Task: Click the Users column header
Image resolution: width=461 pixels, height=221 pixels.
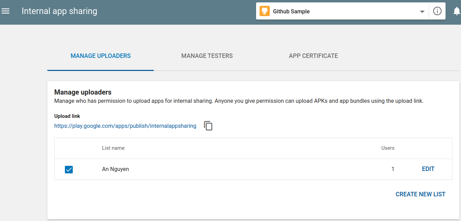Action: 388,148
